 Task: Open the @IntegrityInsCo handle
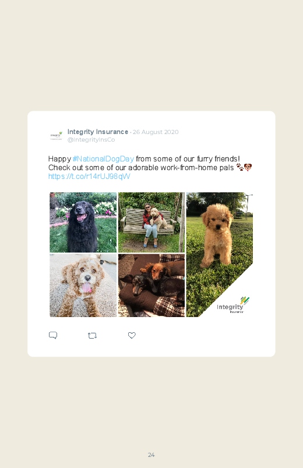[91, 140]
